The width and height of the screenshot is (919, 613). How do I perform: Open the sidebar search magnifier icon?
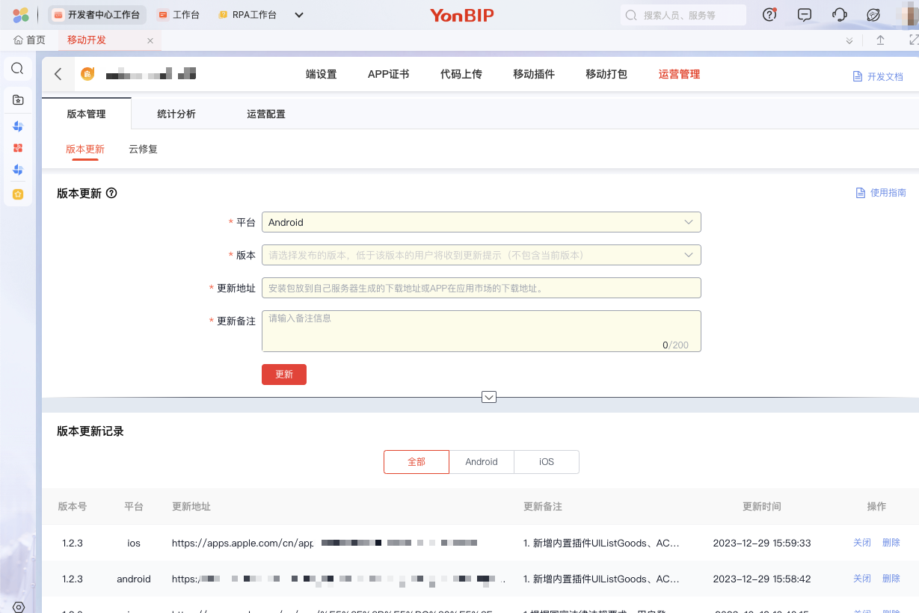(18, 69)
